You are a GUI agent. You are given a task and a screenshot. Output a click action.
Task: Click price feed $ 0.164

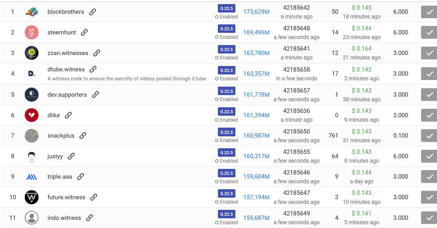pos(362,48)
